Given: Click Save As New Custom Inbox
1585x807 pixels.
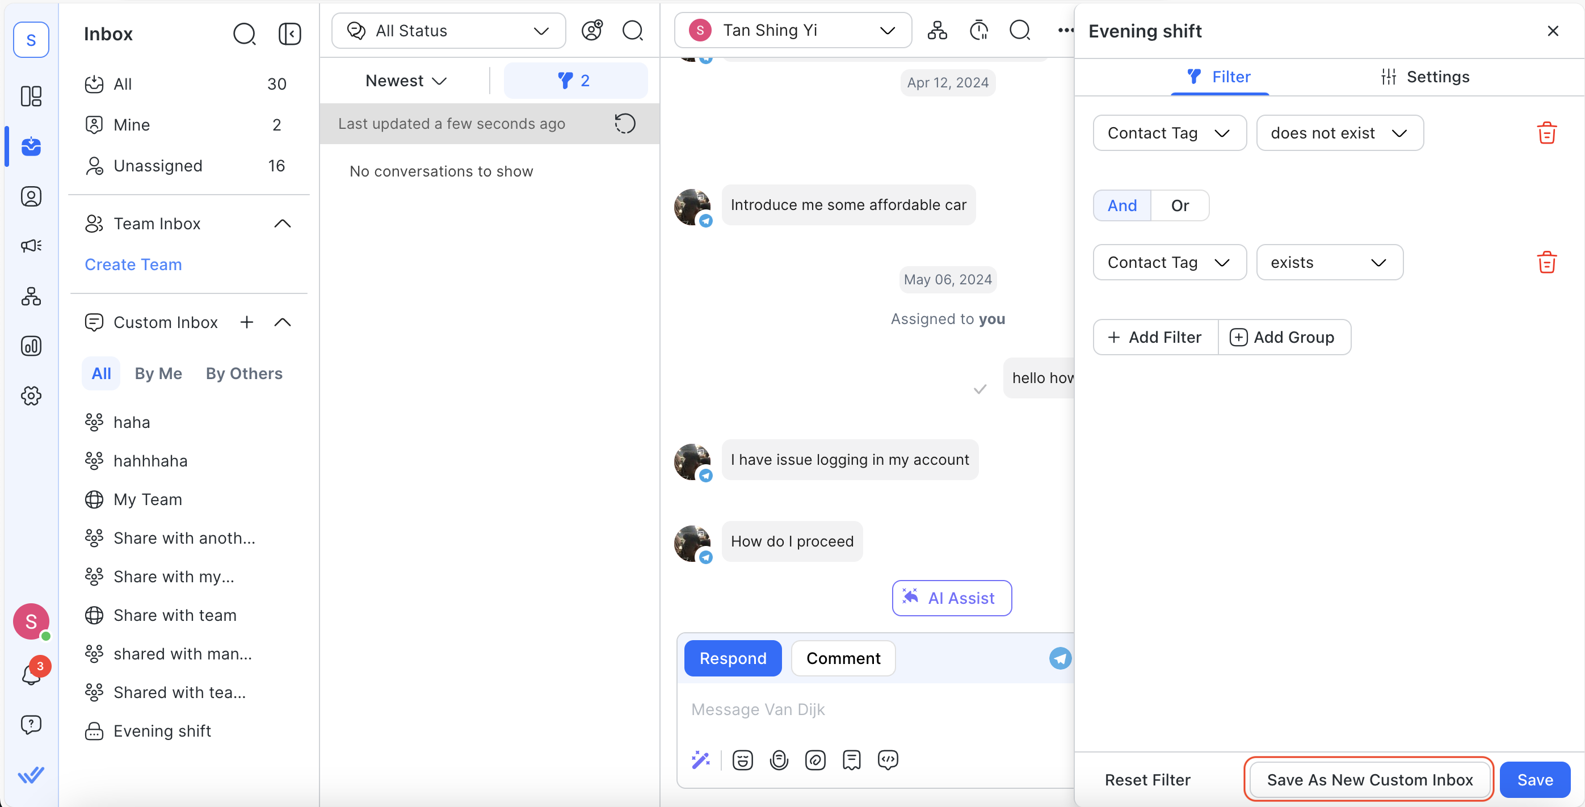Looking at the screenshot, I should click(1369, 779).
